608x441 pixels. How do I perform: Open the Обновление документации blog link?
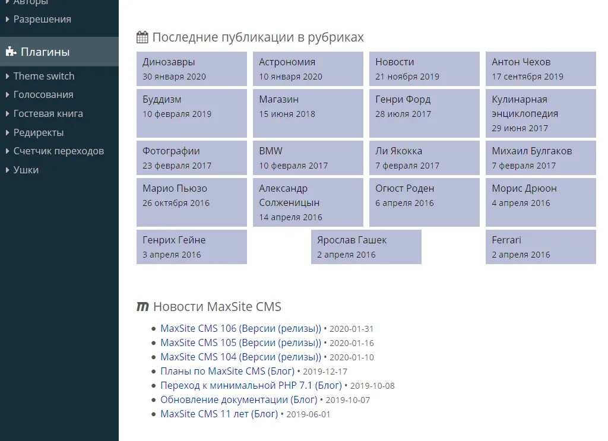tap(239, 400)
